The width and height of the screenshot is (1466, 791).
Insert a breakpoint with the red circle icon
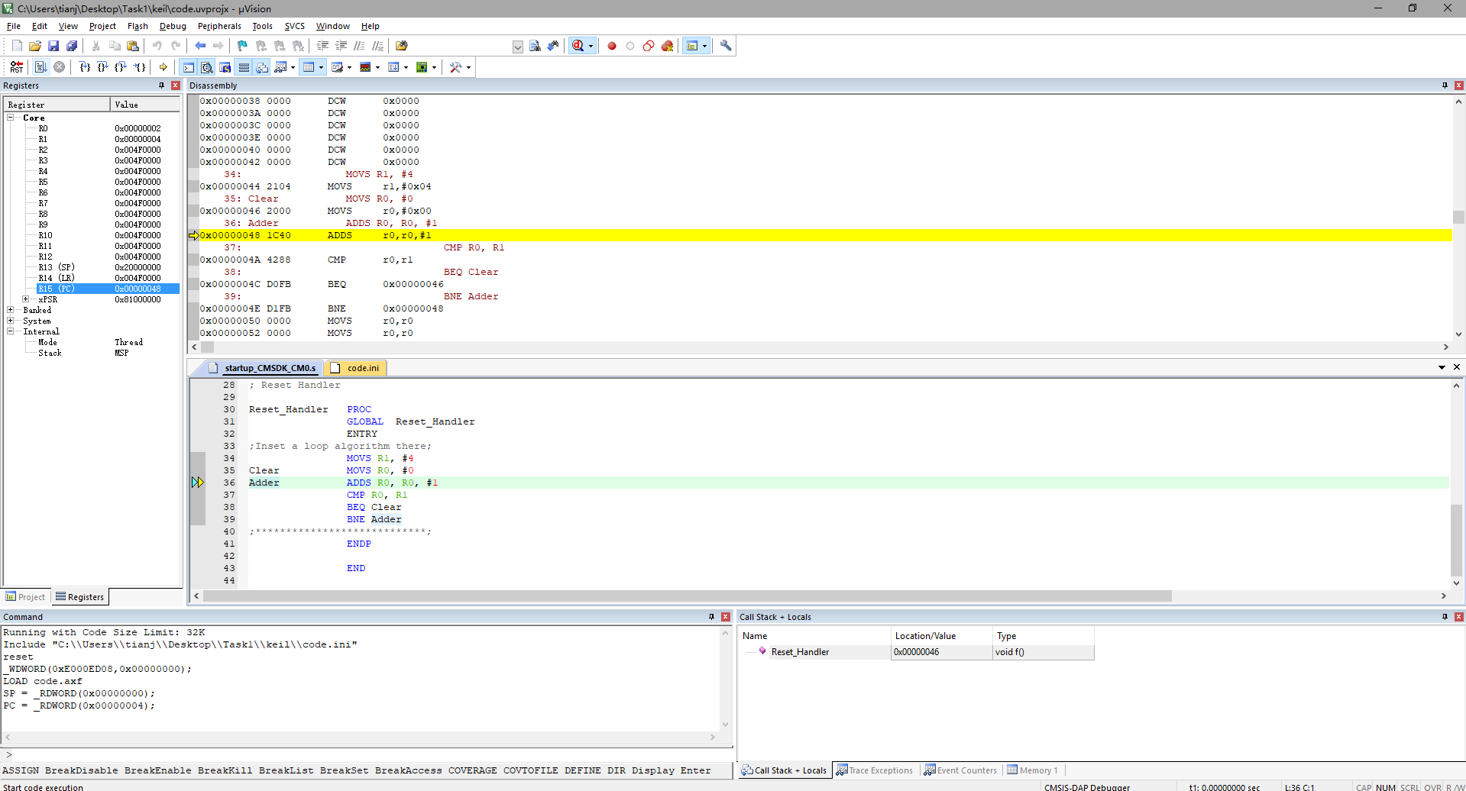[x=612, y=46]
